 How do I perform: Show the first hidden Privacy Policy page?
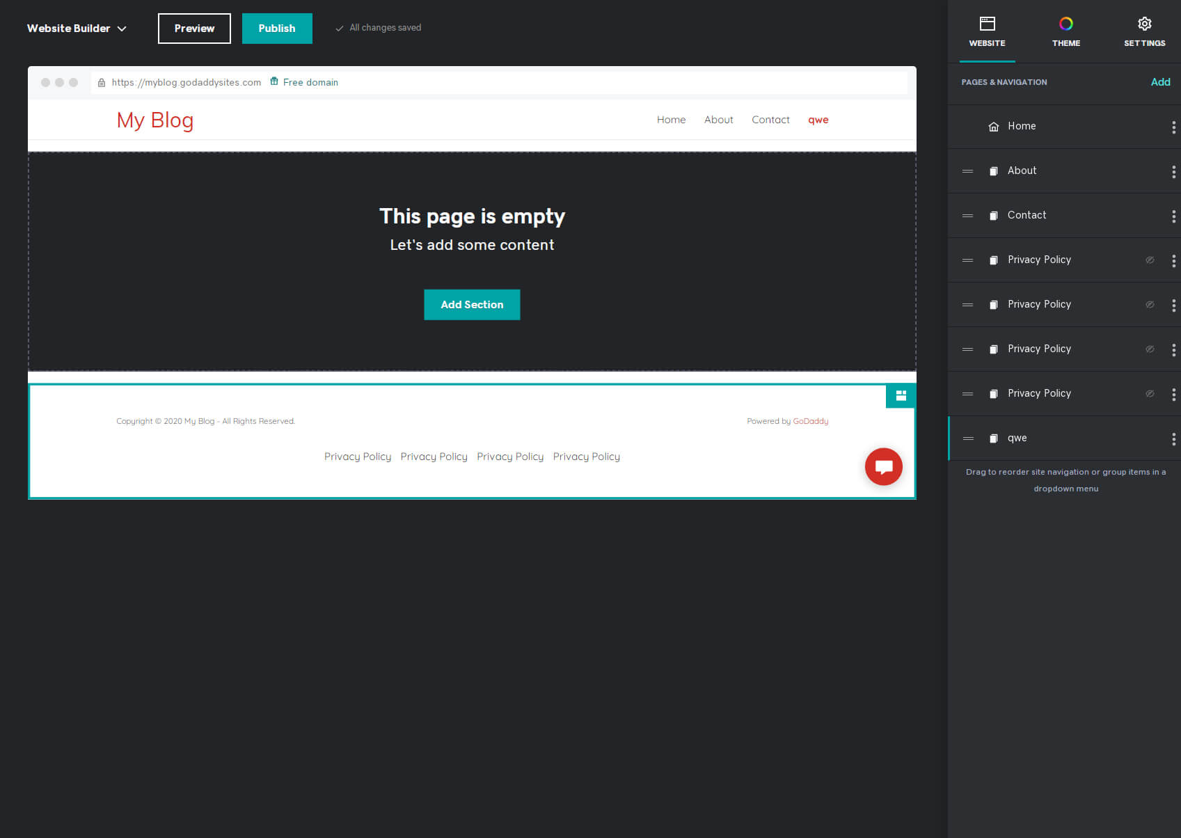(x=1150, y=259)
